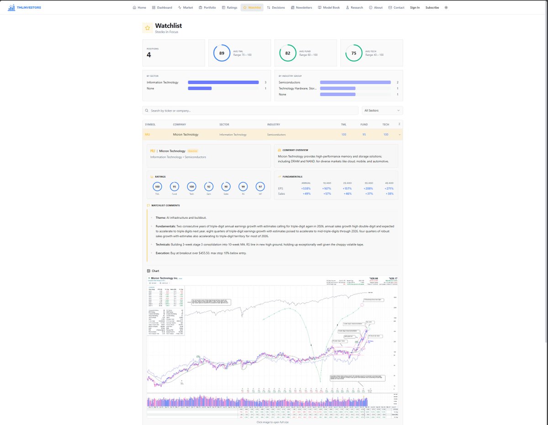Screen dimensions: 548x425
Task: Open the About menu item
Action: coord(376,8)
